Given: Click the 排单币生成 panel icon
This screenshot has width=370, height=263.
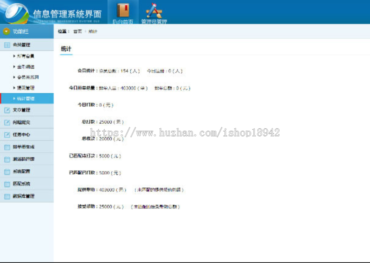Looking at the screenshot, I should [7, 147].
